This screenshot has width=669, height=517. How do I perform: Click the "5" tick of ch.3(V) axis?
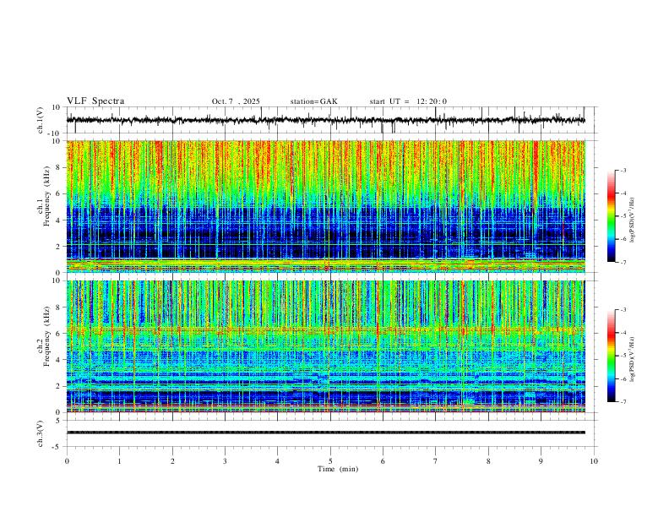(59, 421)
